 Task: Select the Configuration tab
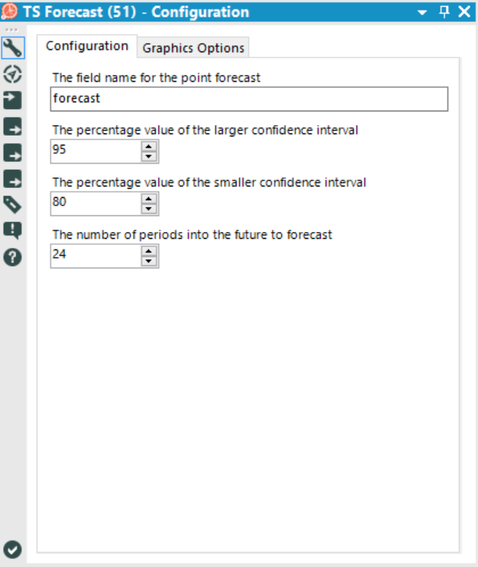coord(87,46)
